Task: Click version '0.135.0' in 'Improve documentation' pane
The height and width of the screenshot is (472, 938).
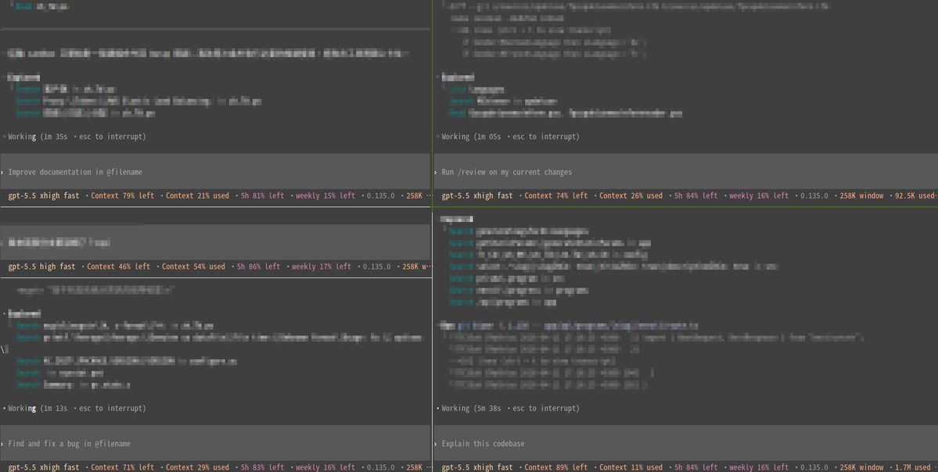Action: pyautogui.click(x=380, y=196)
